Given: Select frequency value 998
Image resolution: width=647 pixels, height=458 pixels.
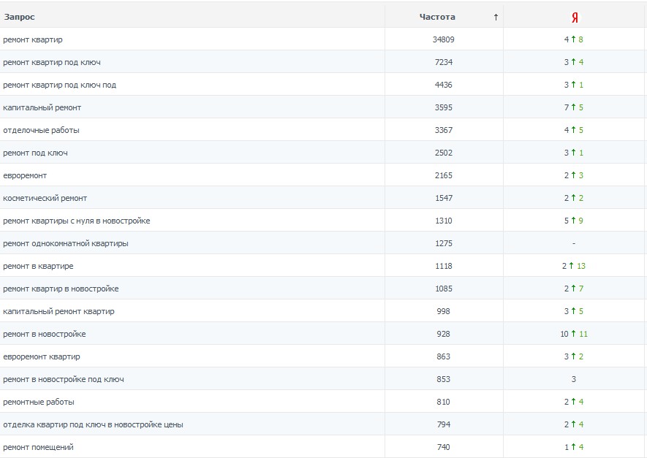Looking at the screenshot, I should click(x=444, y=312).
